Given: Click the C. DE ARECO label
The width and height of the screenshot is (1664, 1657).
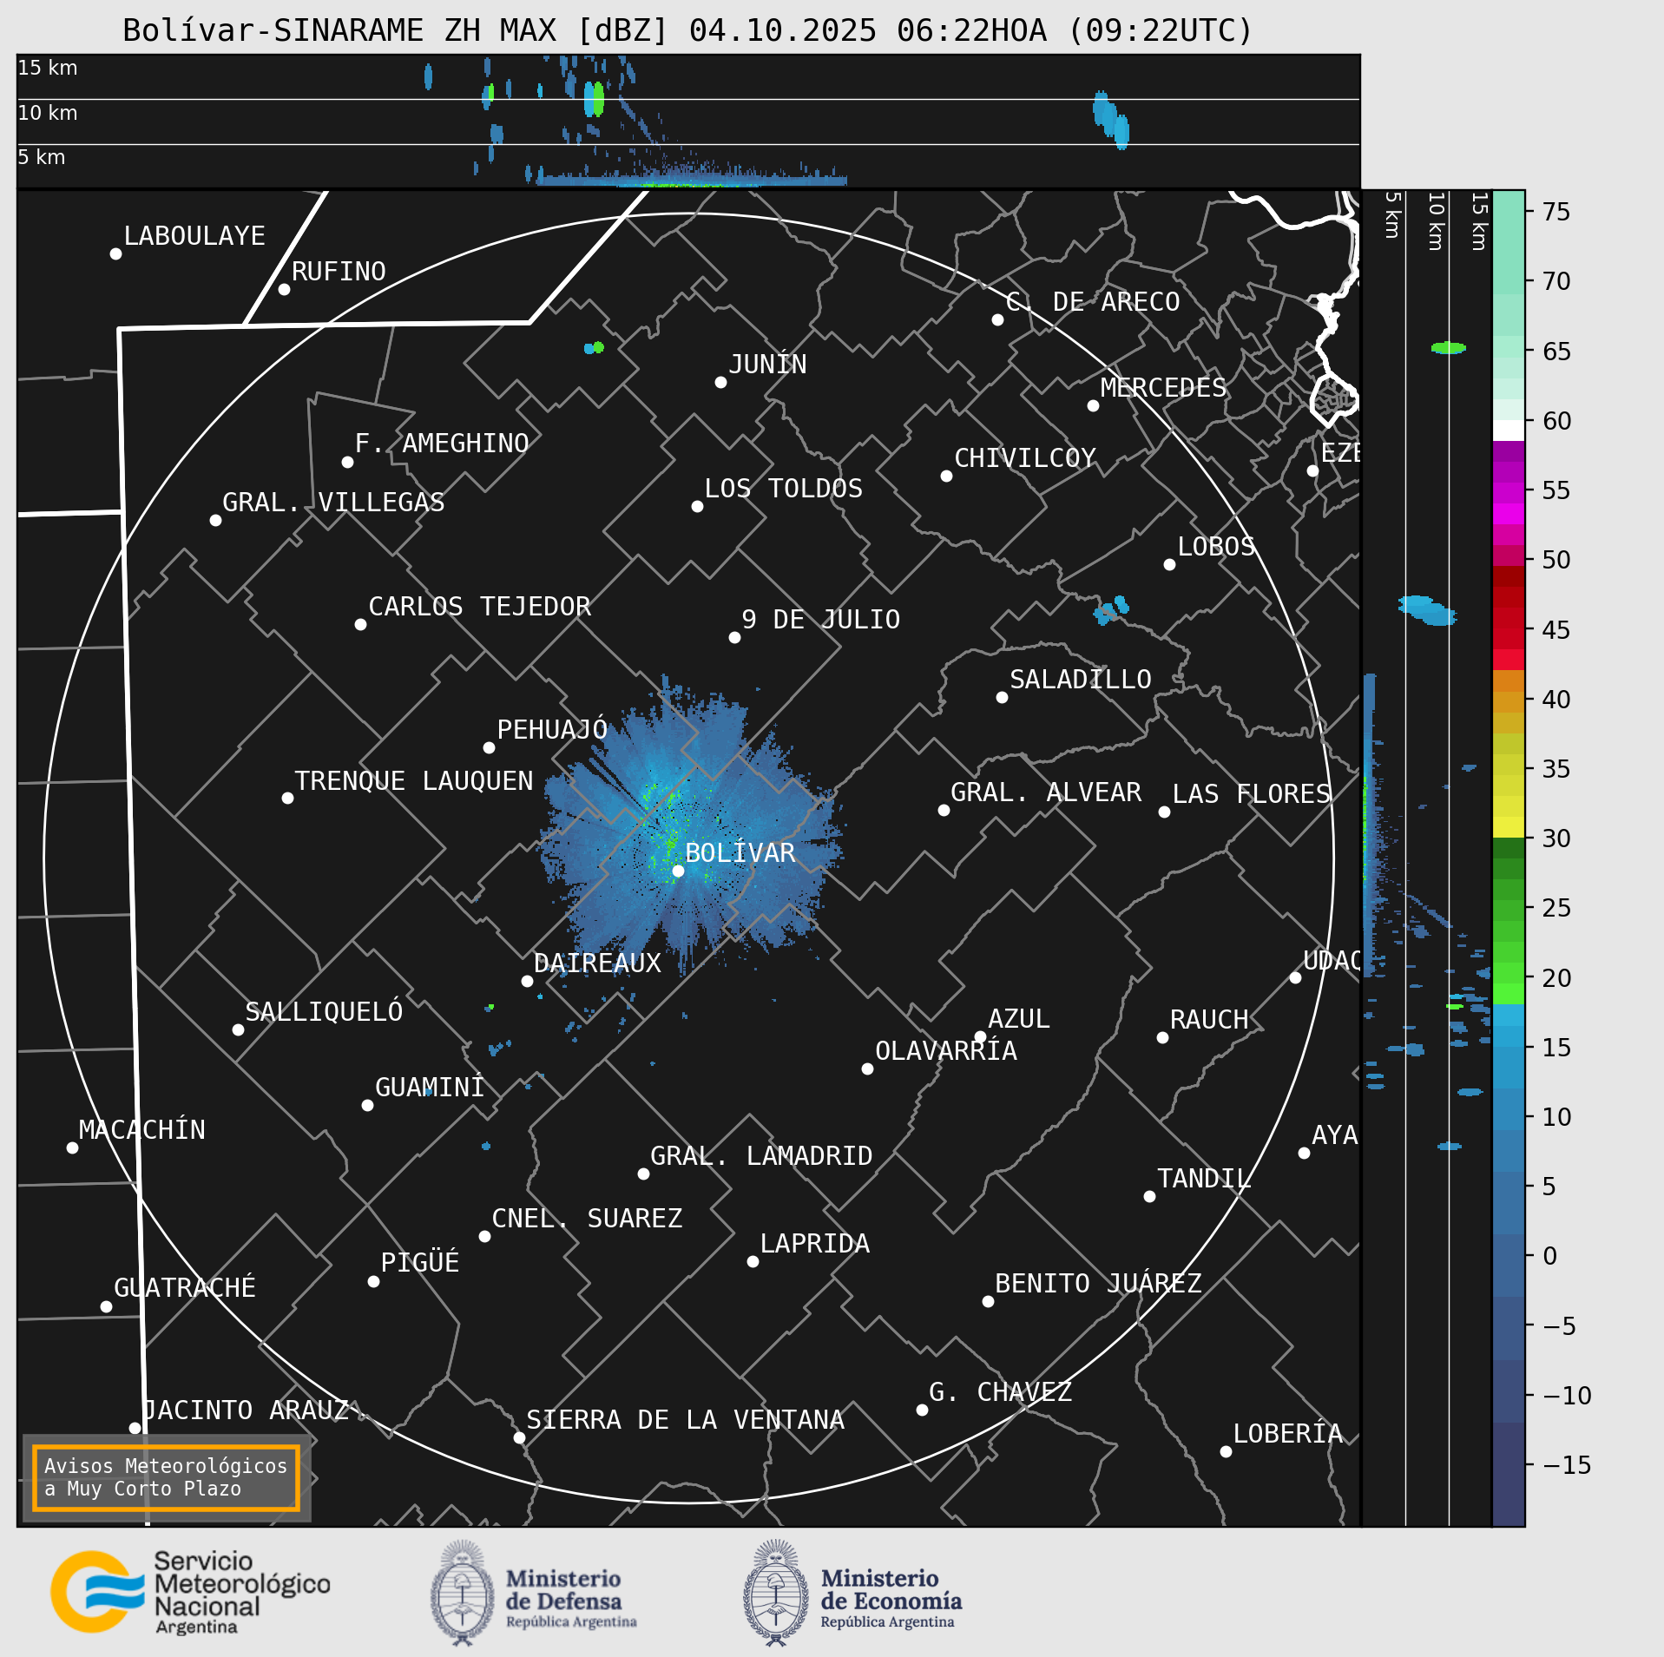Looking at the screenshot, I should 1094,302.
